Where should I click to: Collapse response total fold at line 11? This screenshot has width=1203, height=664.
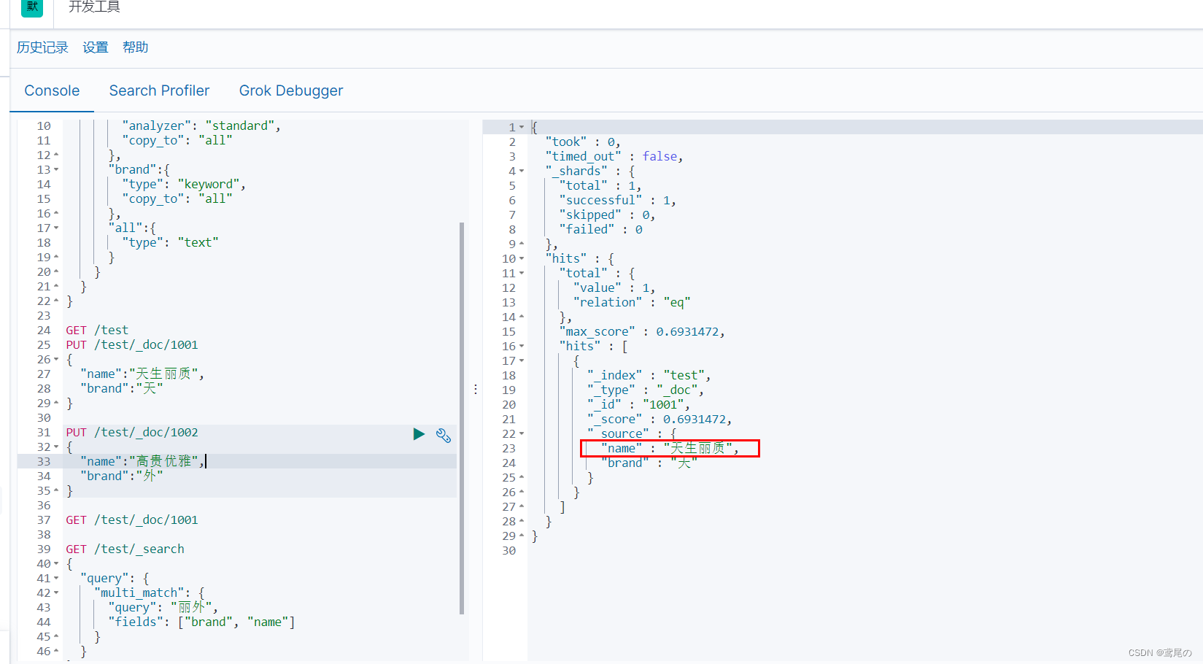pyautogui.click(x=522, y=273)
